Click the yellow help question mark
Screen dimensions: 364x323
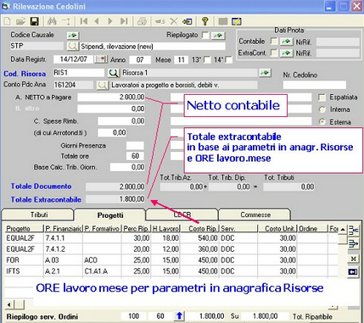205,21
